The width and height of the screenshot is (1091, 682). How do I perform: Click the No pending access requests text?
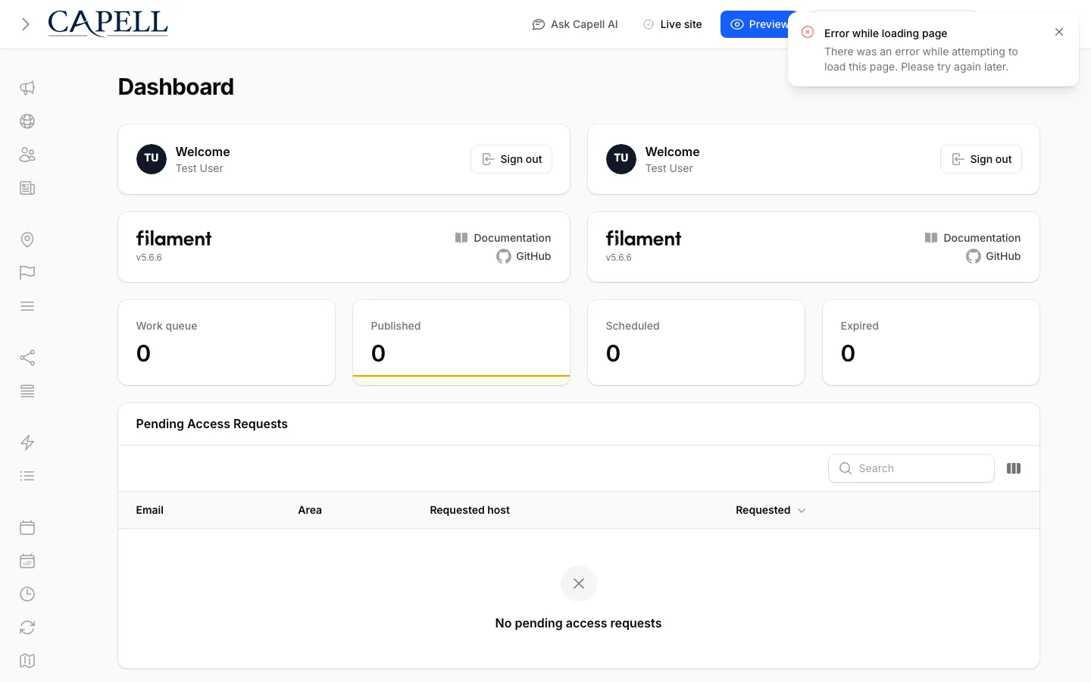tap(578, 623)
